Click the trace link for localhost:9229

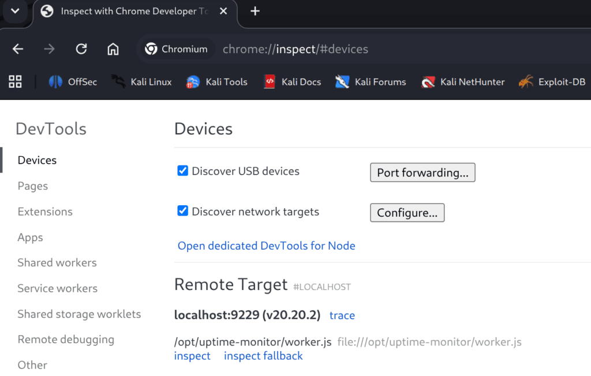342,315
